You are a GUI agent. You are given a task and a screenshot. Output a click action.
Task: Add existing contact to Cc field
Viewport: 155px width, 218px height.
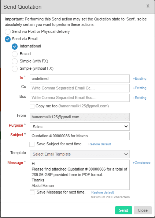point(140,88)
